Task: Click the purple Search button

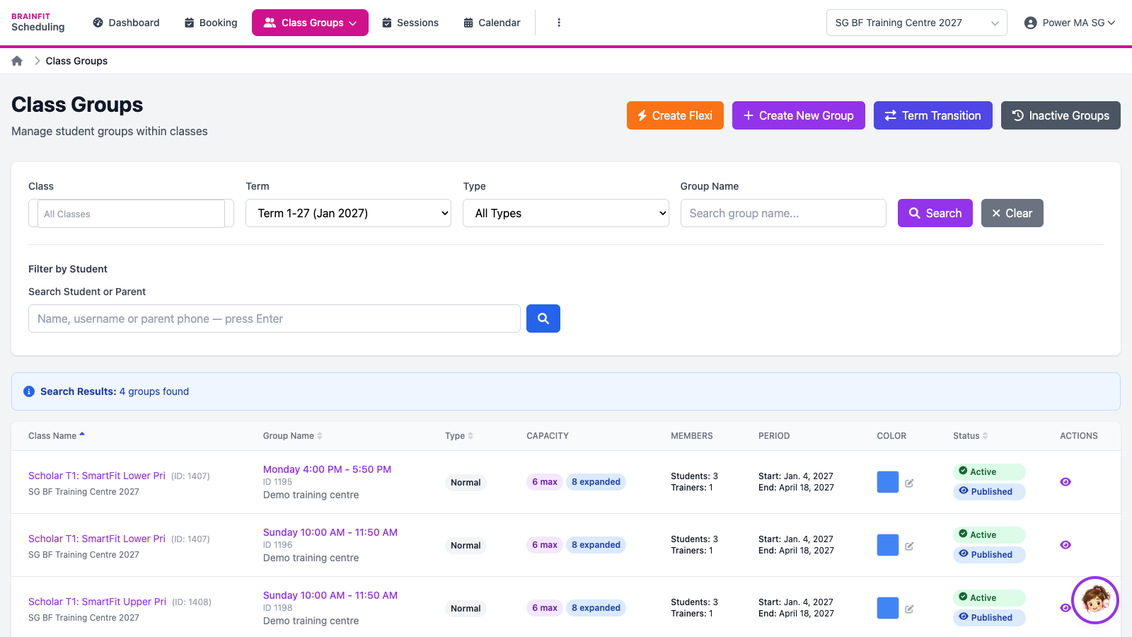Action: coord(935,213)
